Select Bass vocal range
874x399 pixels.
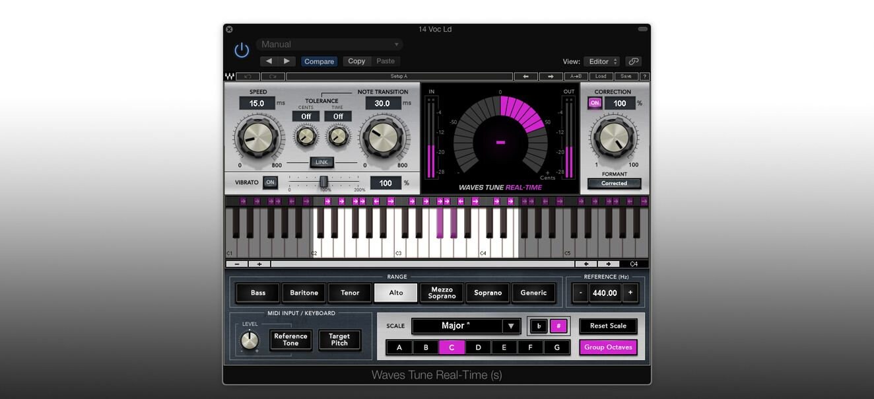(x=258, y=293)
